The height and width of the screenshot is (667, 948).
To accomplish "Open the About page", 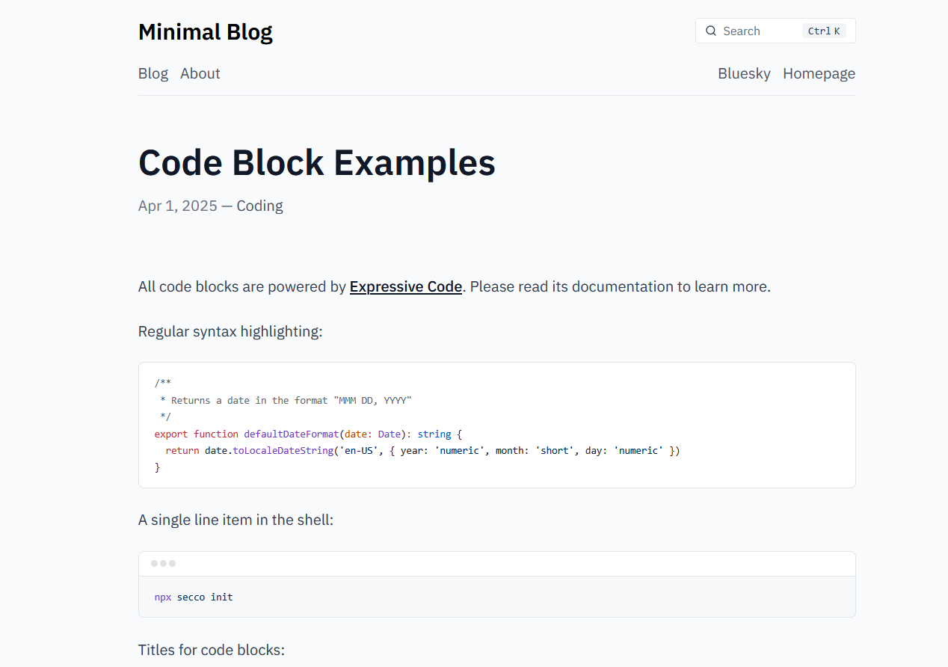I will click(200, 73).
